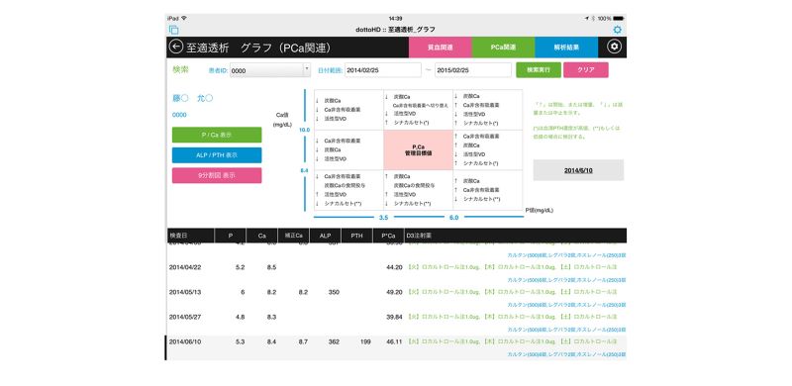Click the pink クリア button
Image resolution: width=792 pixels, height=386 pixels.
pos(585,69)
